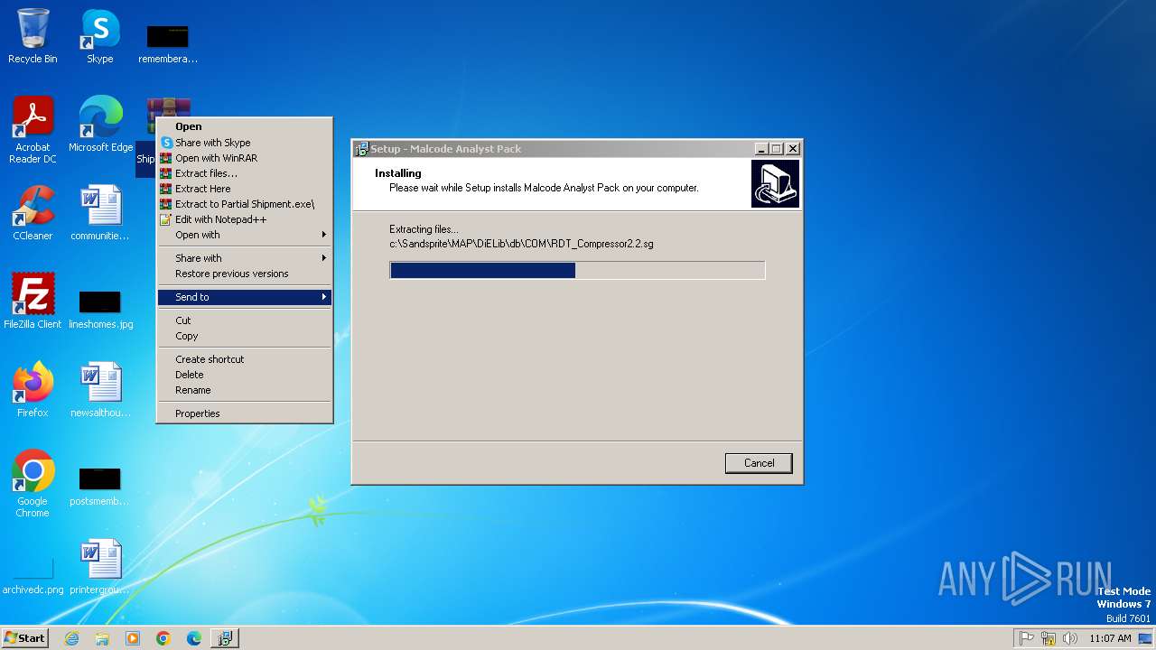The width and height of the screenshot is (1156, 650).
Task: Open the lineshomes.jpg image file
Action: click(100, 308)
